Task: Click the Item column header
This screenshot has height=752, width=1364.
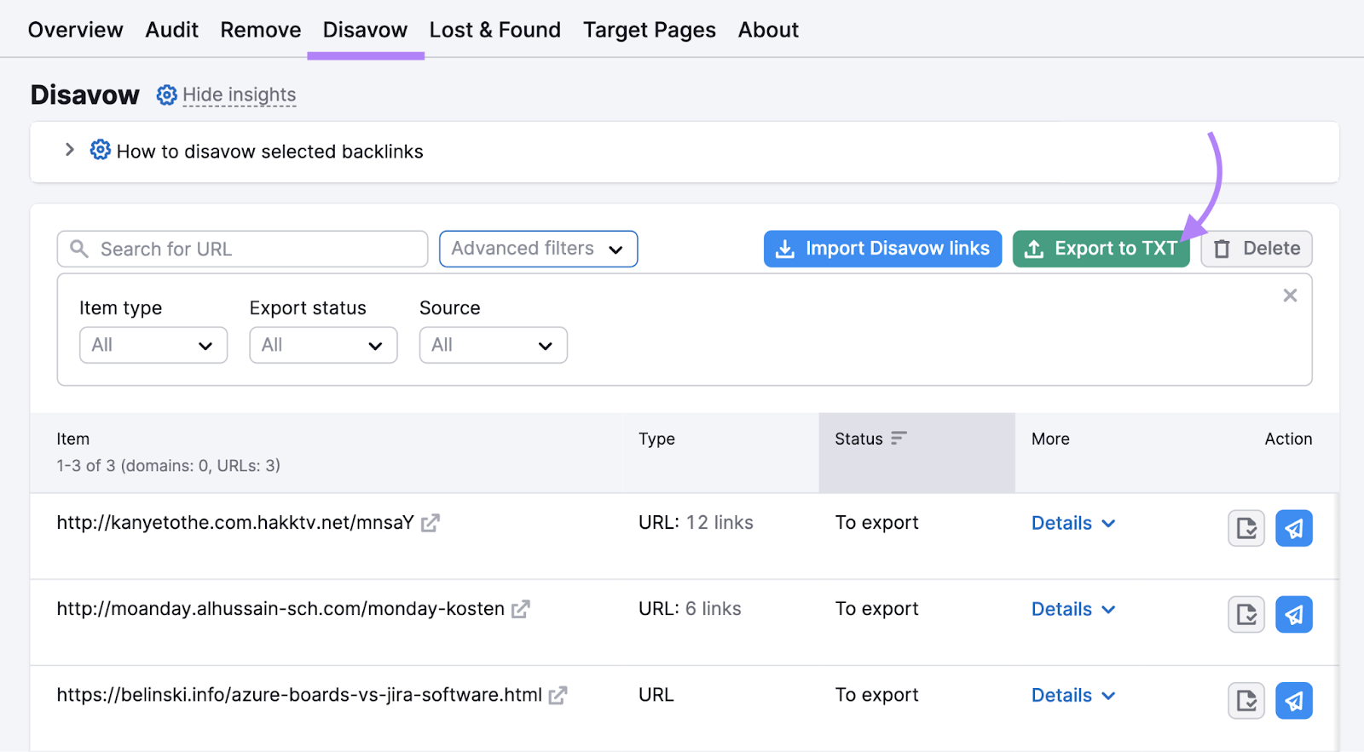Action: 72,439
